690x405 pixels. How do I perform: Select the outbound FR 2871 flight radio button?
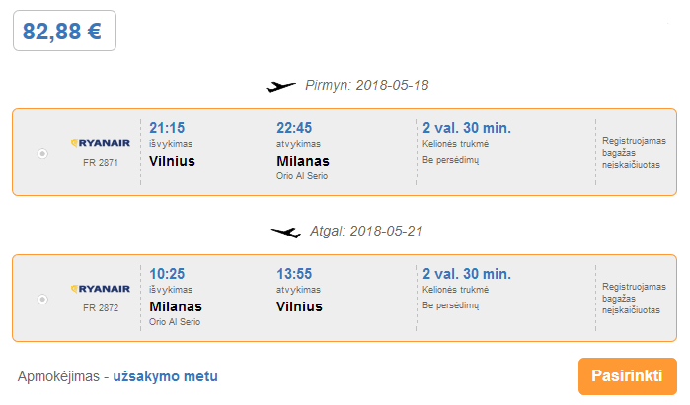click(x=42, y=154)
